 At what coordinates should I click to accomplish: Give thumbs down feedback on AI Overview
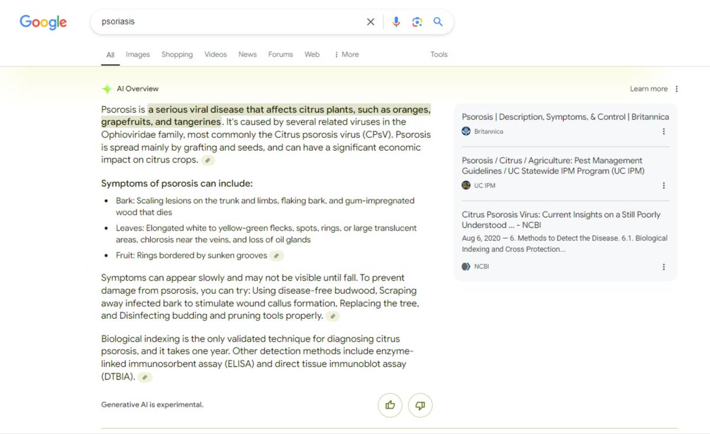(x=420, y=405)
